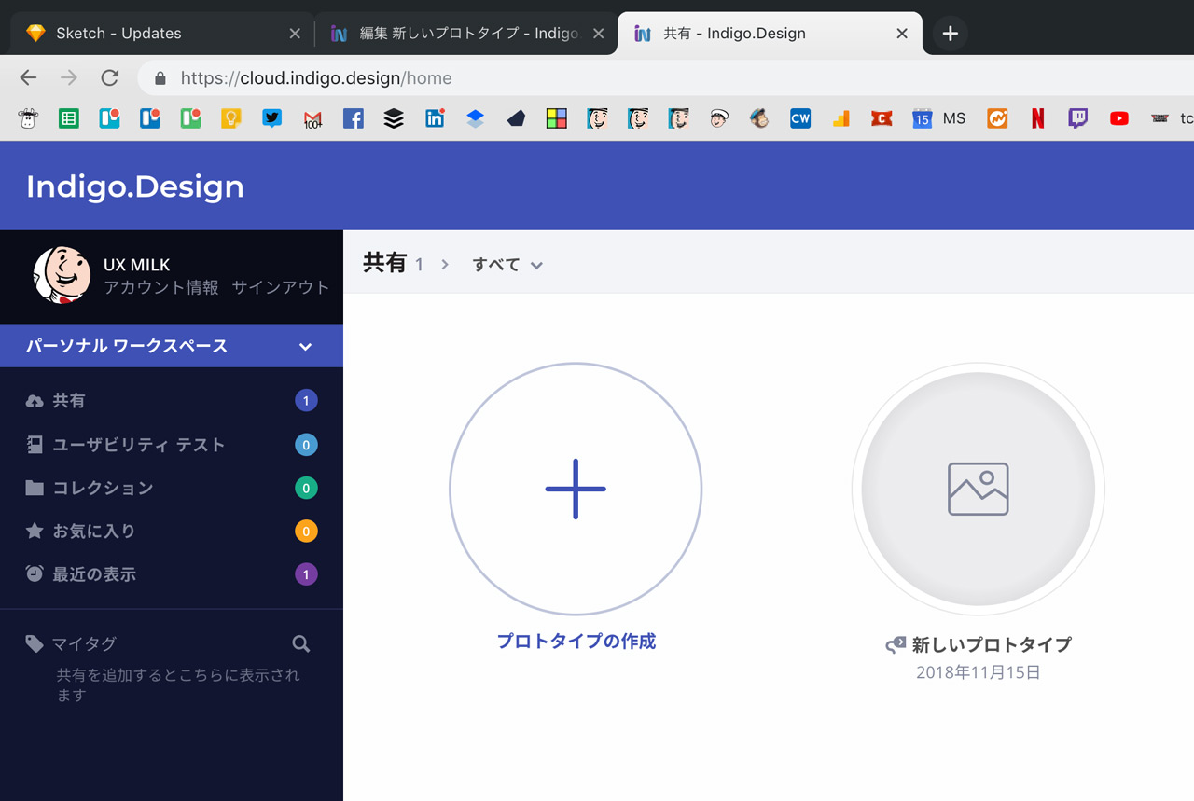
Task: Expand the パーソナル ワークスペース dropdown
Action: click(305, 347)
